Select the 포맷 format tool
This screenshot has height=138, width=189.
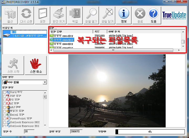pos(43,15)
